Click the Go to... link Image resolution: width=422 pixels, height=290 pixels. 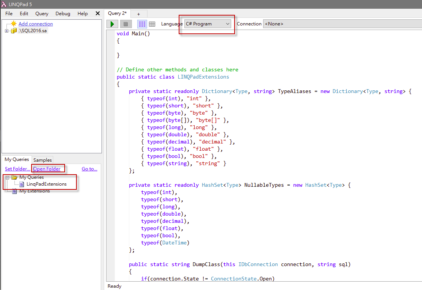89,169
